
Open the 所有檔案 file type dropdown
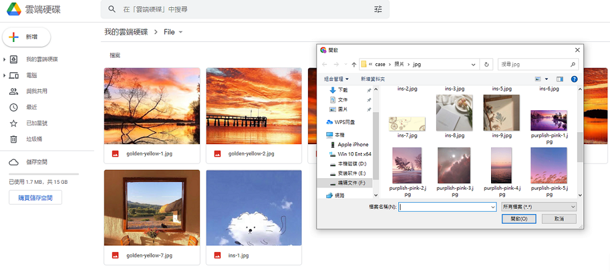538,207
